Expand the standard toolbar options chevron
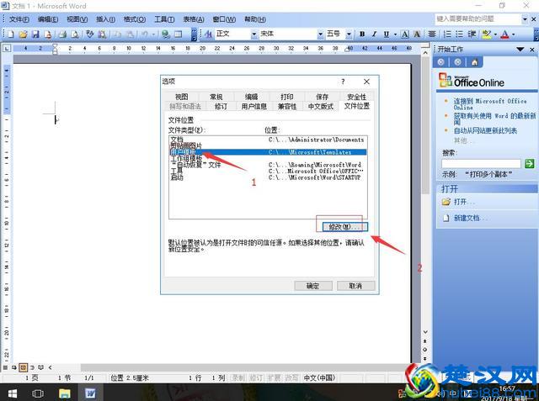Image resolution: width=539 pixels, height=401 pixels. tap(194, 34)
